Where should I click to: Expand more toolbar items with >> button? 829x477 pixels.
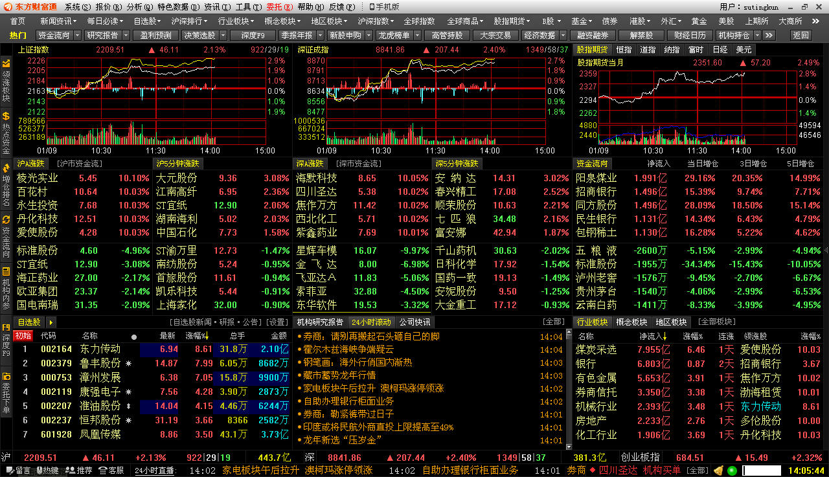pyautogui.click(x=769, y=35)
